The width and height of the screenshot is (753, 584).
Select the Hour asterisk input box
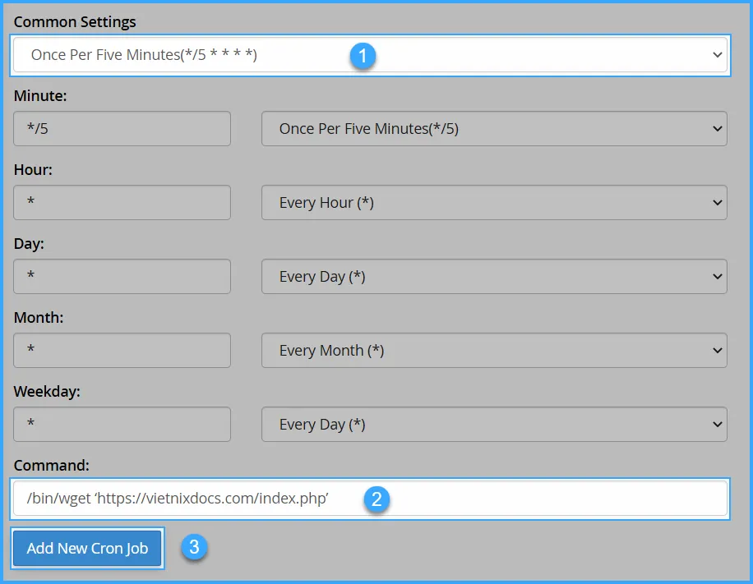click(122, 202)
